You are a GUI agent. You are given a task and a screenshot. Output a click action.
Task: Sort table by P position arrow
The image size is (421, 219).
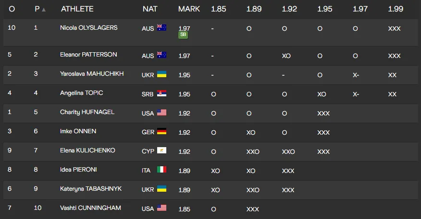tap(44, 10)
